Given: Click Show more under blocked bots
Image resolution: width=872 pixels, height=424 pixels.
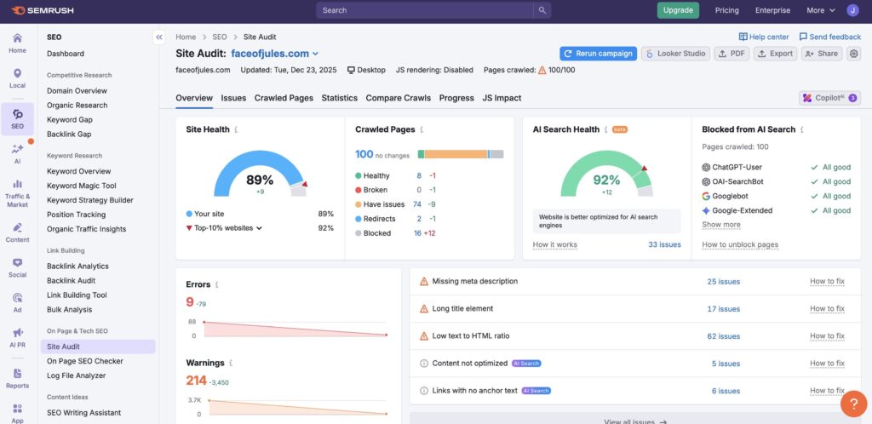Looking at the screenshot, I should tap(720, 225).
